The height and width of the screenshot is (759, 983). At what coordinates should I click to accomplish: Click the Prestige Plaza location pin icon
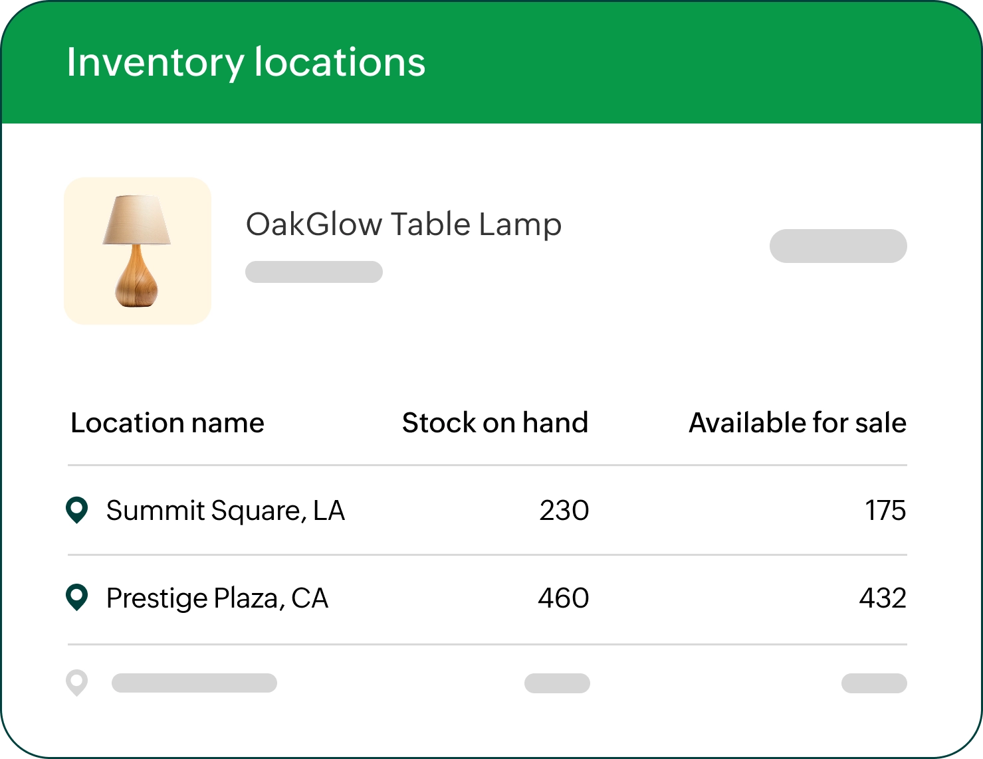[77, 598]
